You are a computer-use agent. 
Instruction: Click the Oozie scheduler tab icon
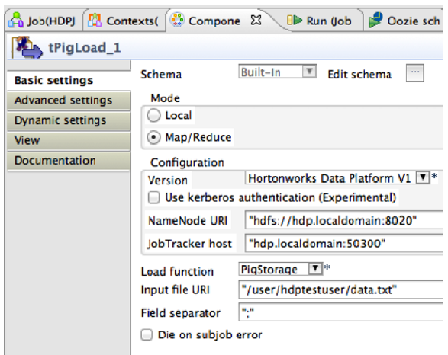[x=375, y=20]
